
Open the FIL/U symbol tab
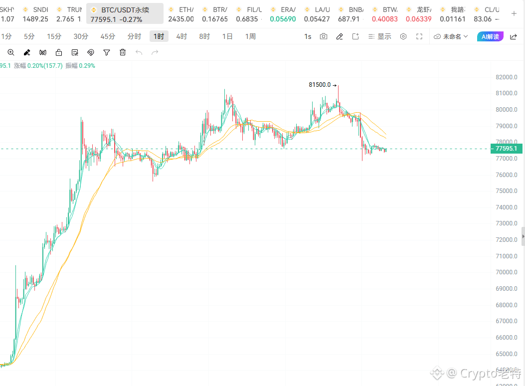coord(249,14)
